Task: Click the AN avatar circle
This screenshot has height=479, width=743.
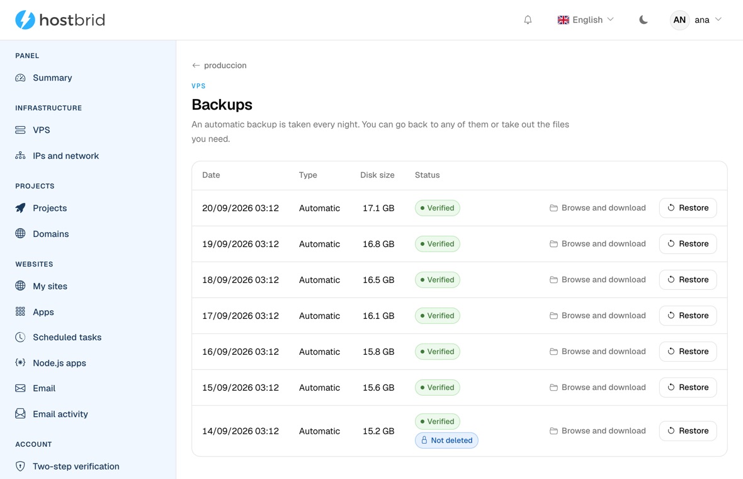Action: pos(679,20)
